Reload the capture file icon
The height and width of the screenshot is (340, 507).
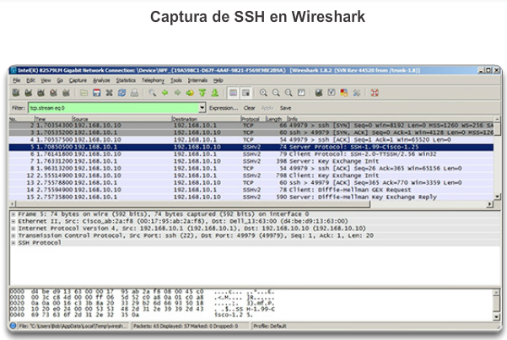pyautogui.click(x=121, y=93)
